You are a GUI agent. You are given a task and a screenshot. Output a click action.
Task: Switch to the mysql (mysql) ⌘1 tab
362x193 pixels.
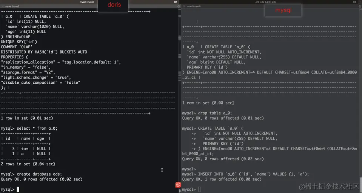click(89, 2)
